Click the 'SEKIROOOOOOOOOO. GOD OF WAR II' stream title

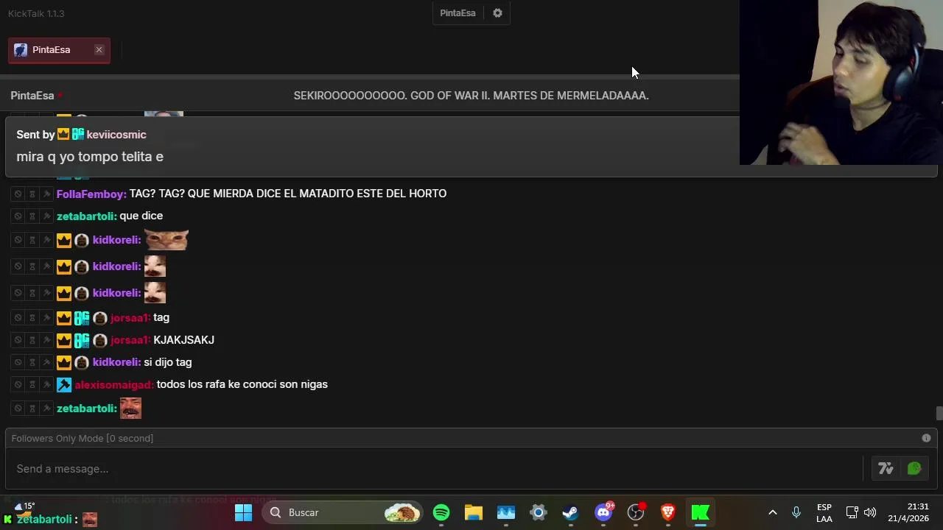pos(471,96)
